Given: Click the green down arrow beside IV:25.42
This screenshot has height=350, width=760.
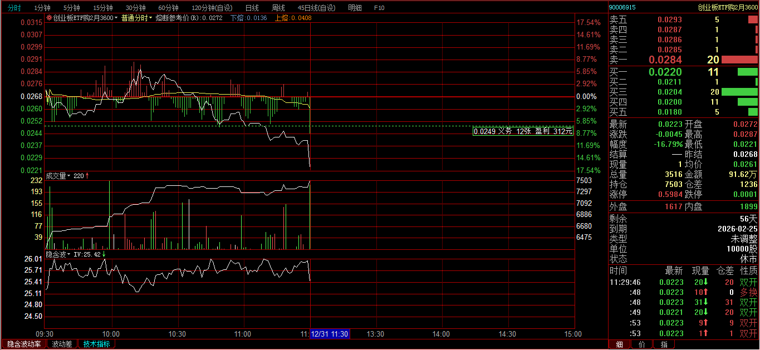Looking at the screenshot, I should pyautogui.click(x=104, y=254).
